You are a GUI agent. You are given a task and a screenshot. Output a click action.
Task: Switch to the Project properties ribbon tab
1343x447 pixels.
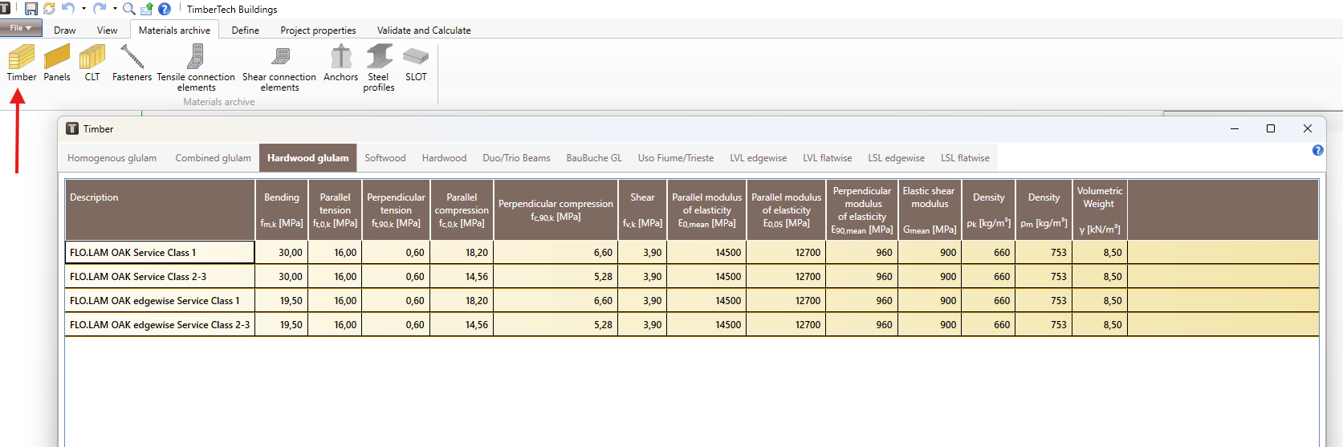point(318,30)
